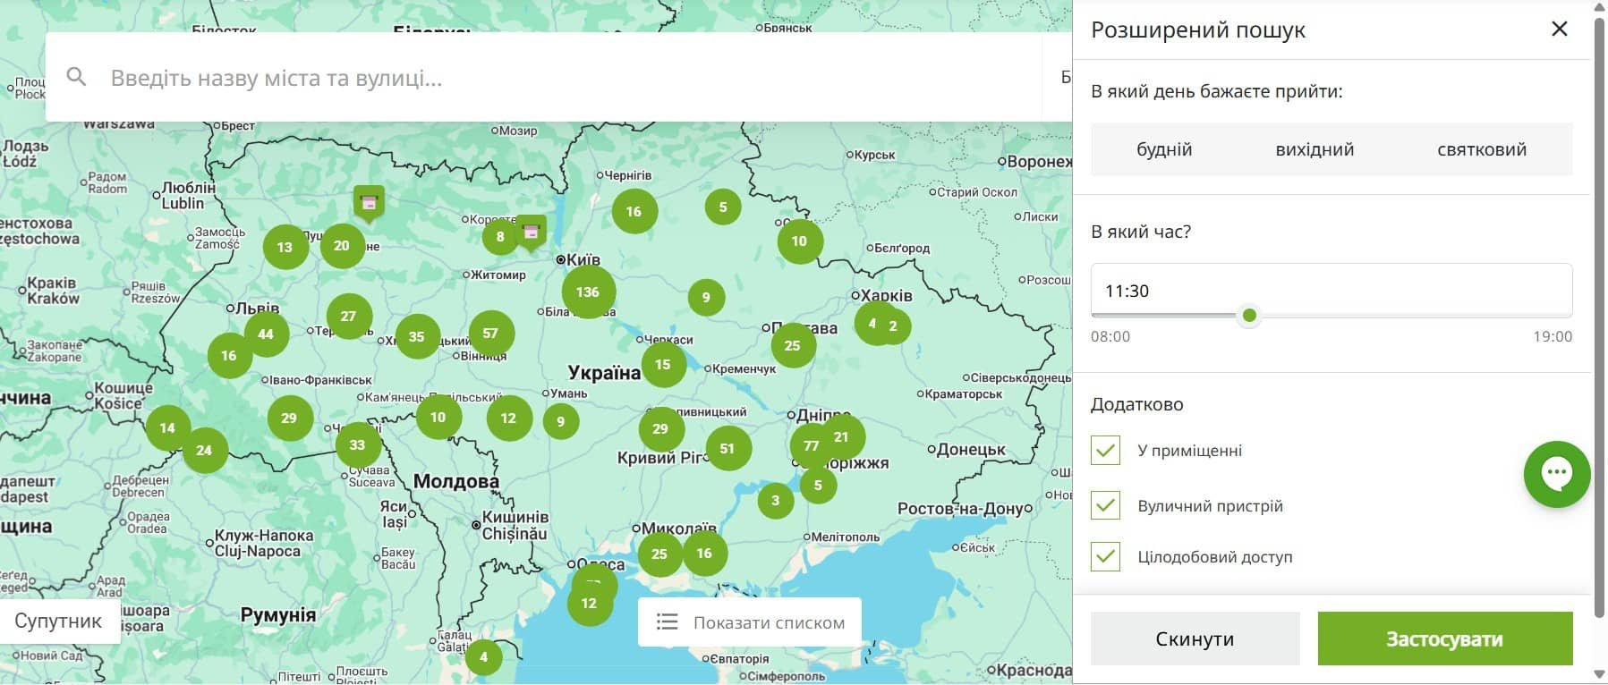Disable the Цілодобовий доступ checkbox
1608x685 pixels.
point(1105,557)
